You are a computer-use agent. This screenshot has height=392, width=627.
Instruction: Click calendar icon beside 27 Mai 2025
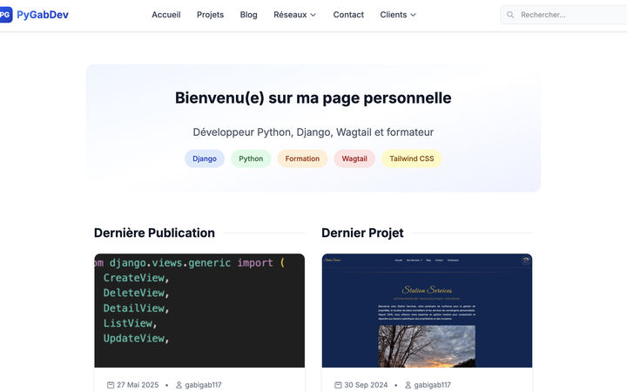coord(111,385)
